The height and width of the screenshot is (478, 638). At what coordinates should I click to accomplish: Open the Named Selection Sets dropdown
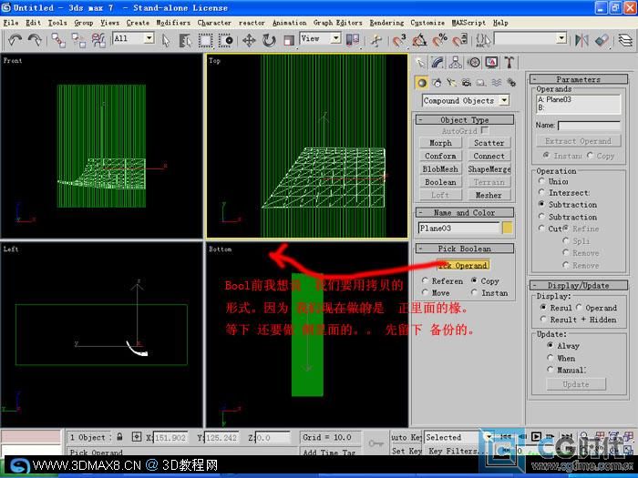tap(561, 38)
